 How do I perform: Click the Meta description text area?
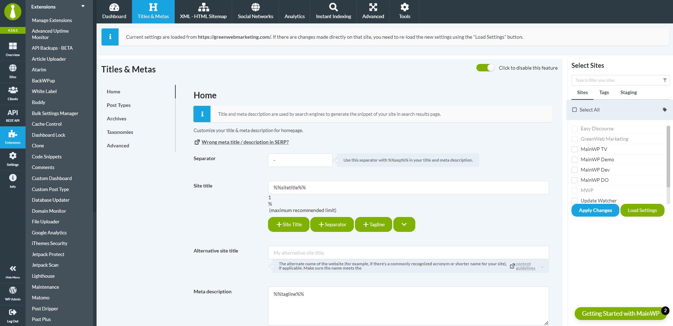[x=409, y=306]
